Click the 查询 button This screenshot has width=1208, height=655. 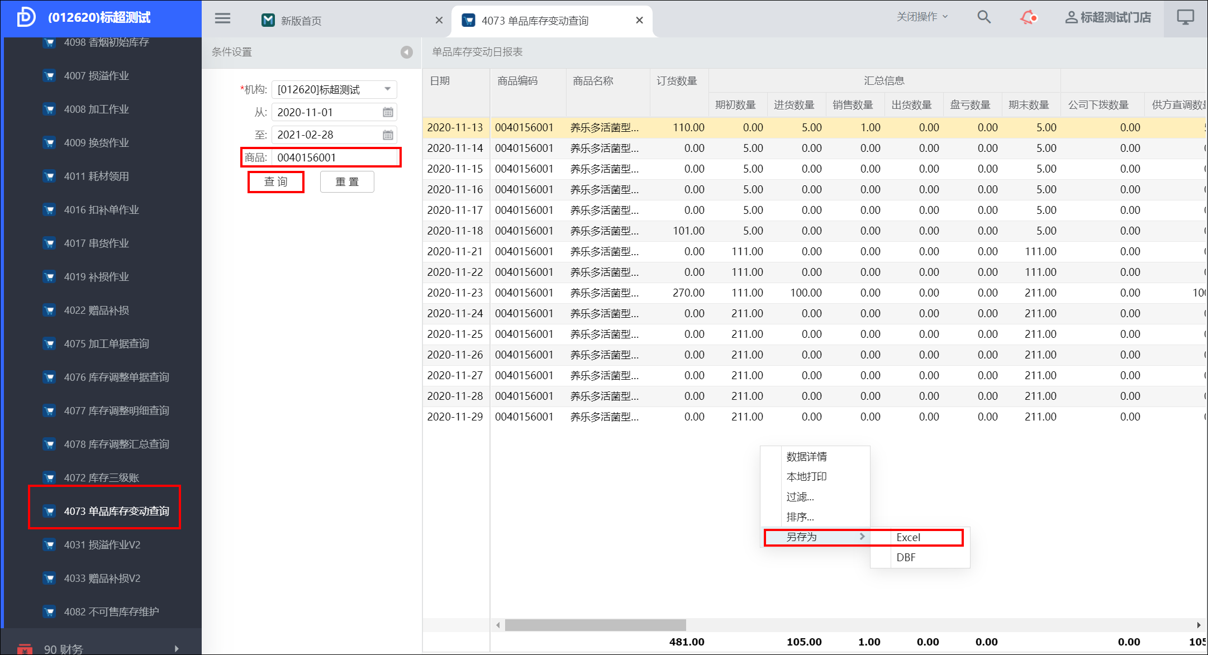[276, 182]
